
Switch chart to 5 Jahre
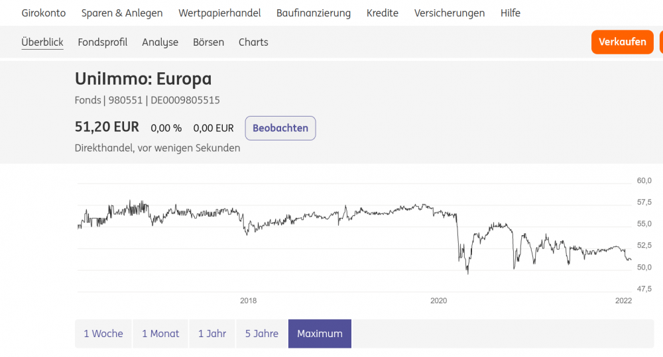pyautogui.click(x=262, y=334)
